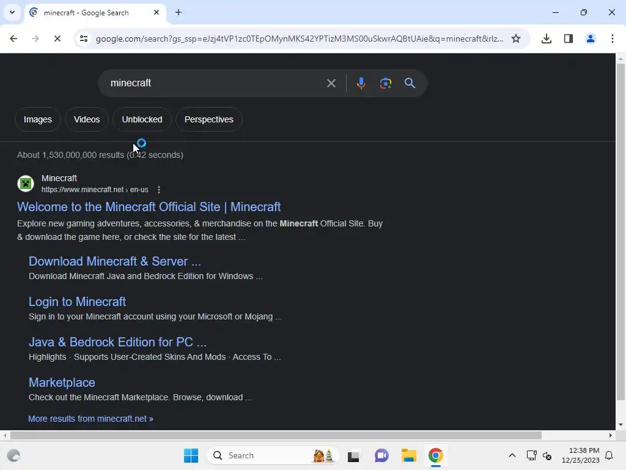Go back to the previous page

13,39
